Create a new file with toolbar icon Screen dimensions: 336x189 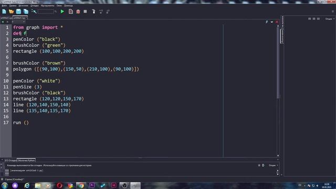[x=4, y=12]
